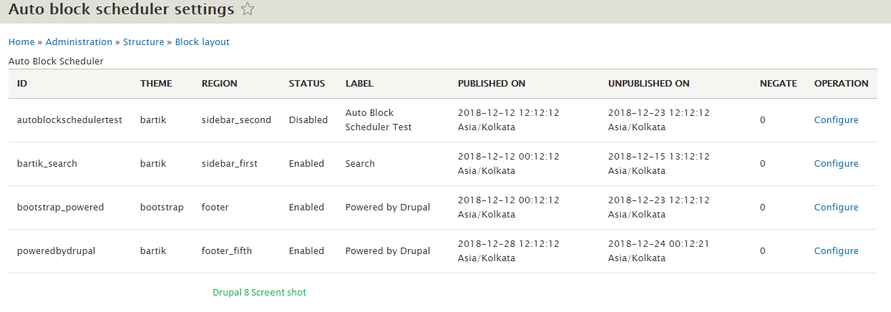Open the Home breadcrumb link
Image resolution: width=891 pixels, height=312 pixels.
point(21,42)
